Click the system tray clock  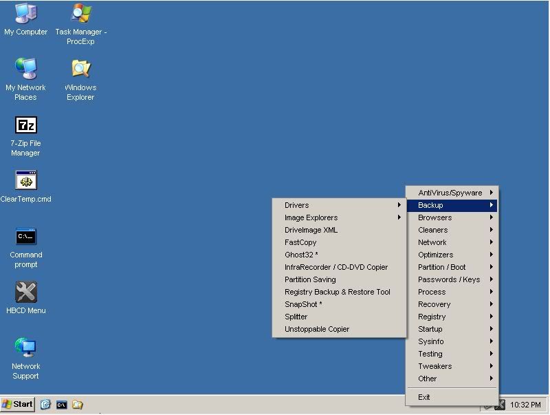[x=525, y=405]
